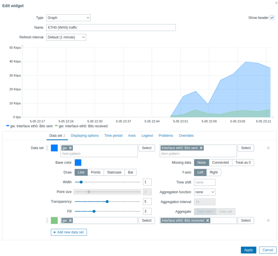The image size is (278, 256).
Task: Choose Right Y-axis
Action: click(x=214, y=172)
